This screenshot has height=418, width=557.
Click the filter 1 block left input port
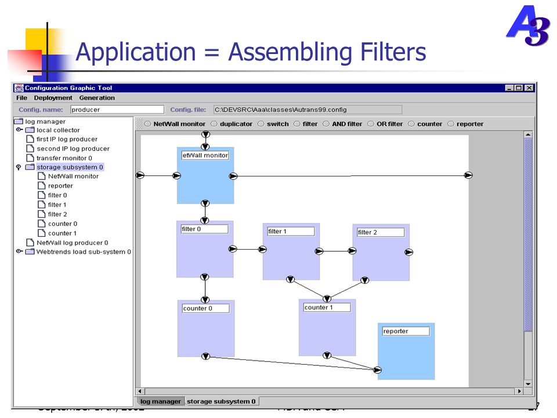(x=262, y=249)
